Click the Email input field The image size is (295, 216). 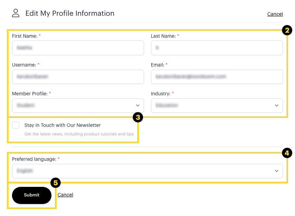[217, 77]
